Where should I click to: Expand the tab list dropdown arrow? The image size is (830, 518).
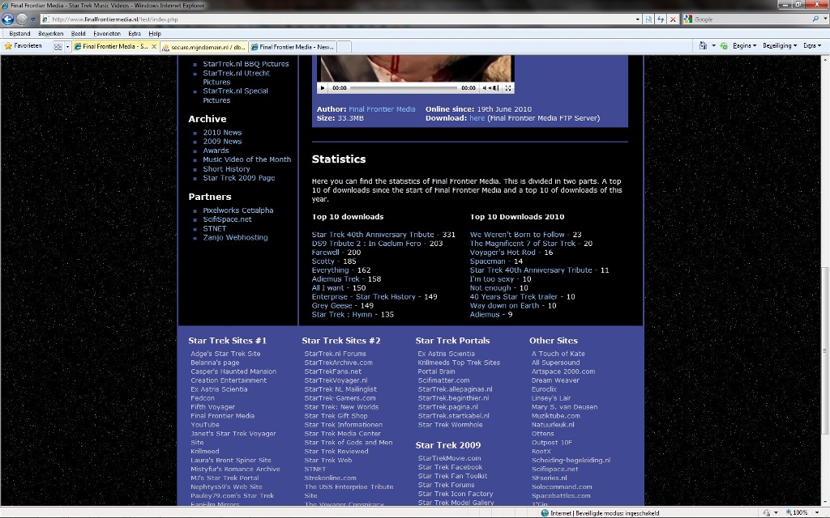tap(67, 46)
